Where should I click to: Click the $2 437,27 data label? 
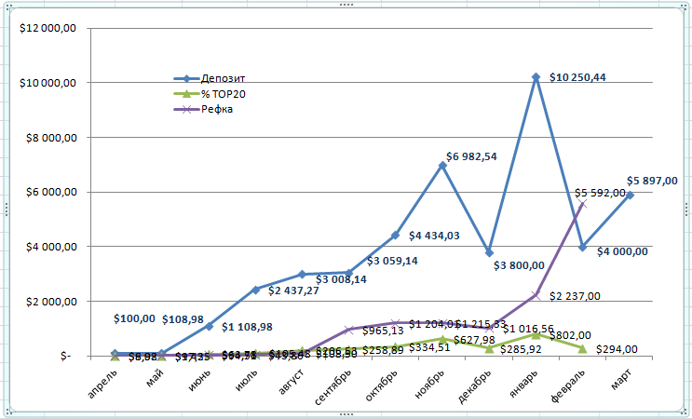pyautogui.click(x=293, y=291)
